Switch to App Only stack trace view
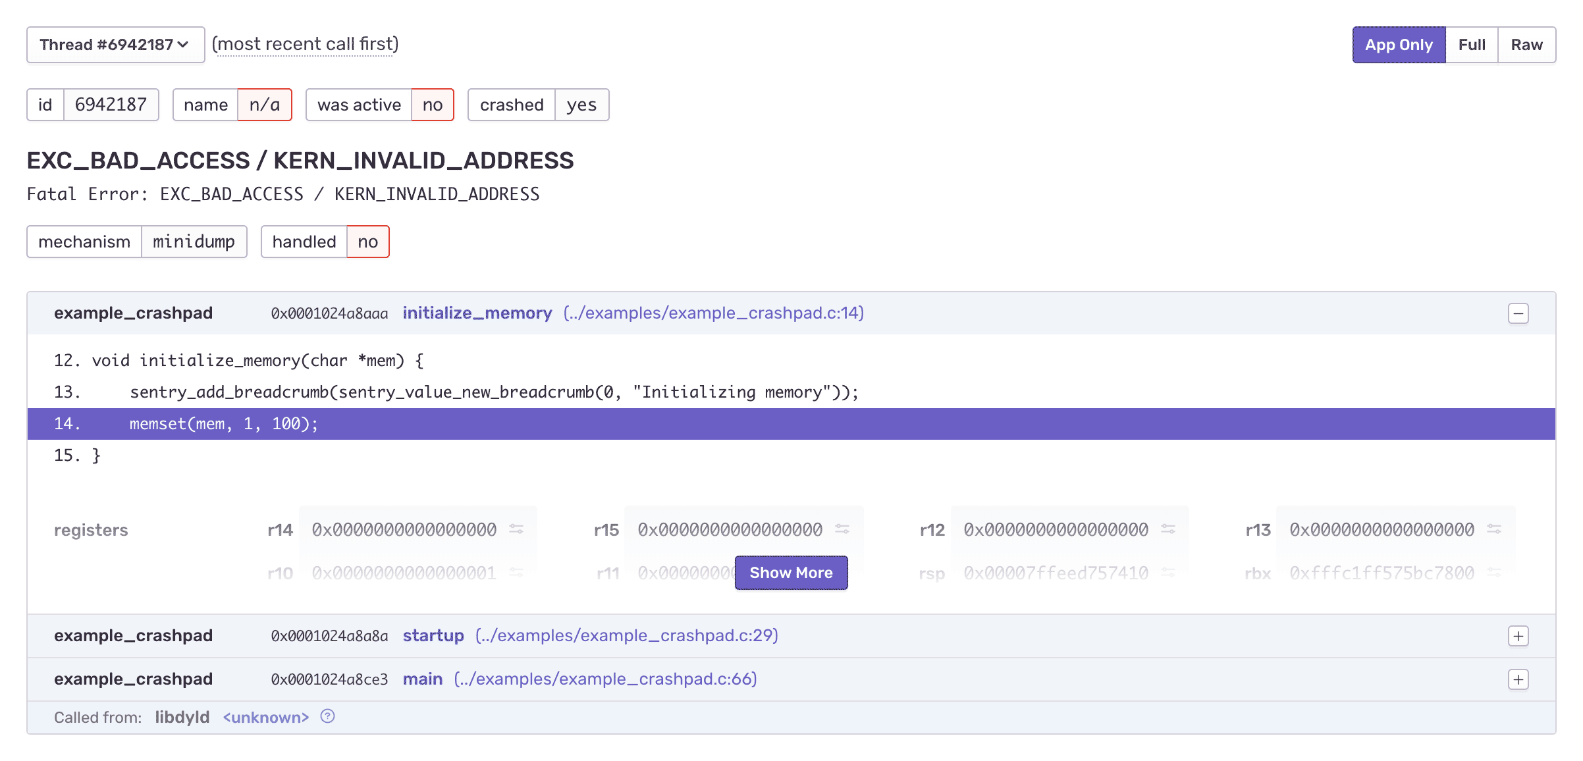1583x761 pixels. [1399, 45]
